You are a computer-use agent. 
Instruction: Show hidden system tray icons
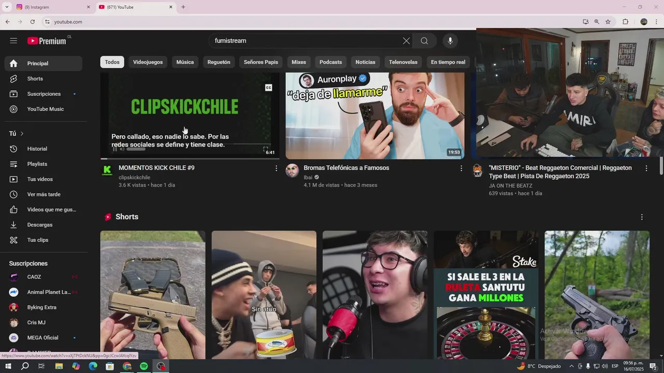572,366
